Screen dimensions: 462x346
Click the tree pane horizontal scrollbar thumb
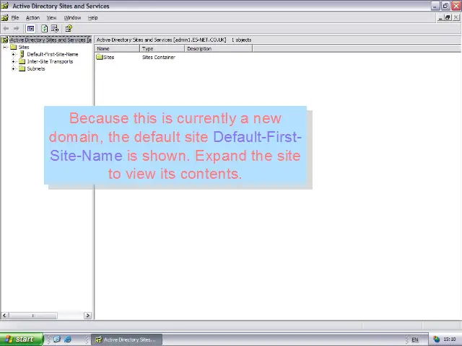(33, 316)
